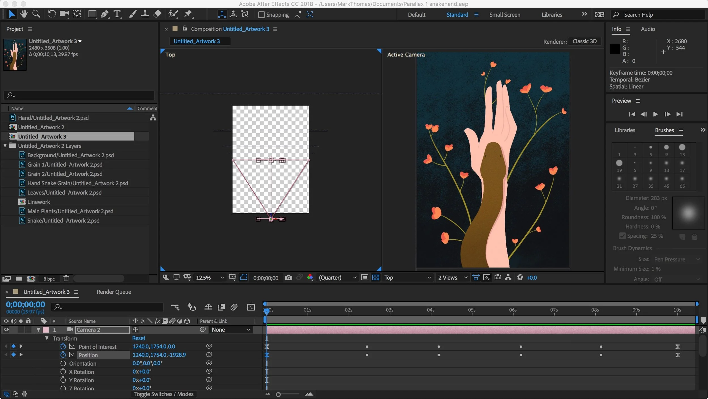The height and width of the screenshot is (399, 708).
Task: Open the (Quarter) resolution dropdown
Action: [x=337, y=278]
